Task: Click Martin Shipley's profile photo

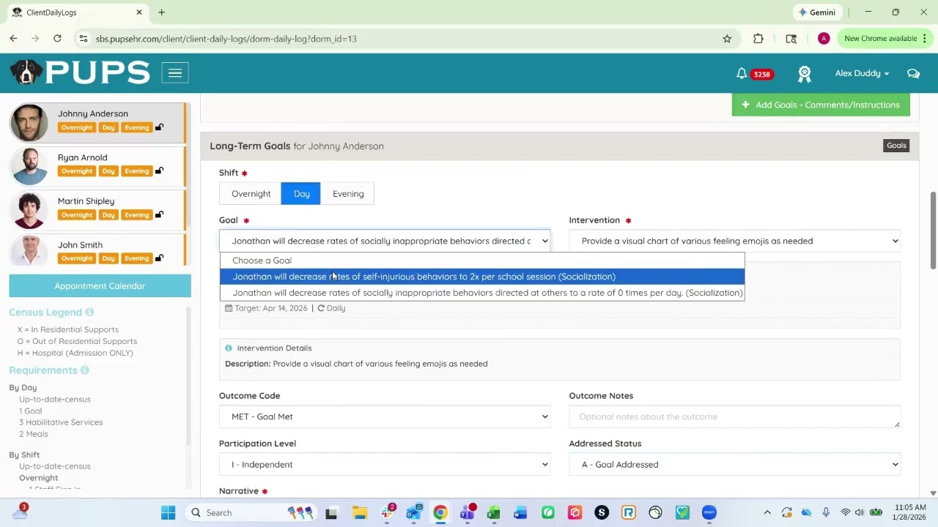Action: (29, 209)
